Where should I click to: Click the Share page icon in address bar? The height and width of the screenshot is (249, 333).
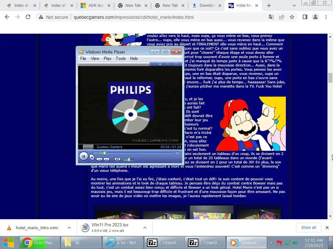[282, 17]
